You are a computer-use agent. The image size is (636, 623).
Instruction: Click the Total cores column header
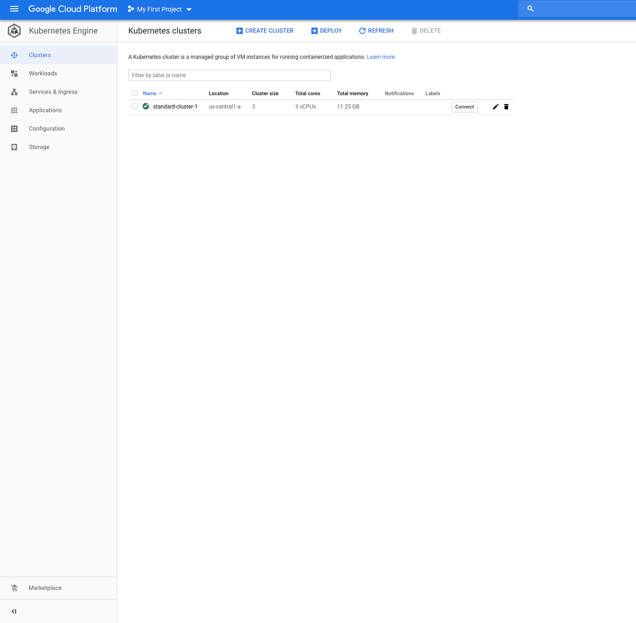[x=308, y=93]
